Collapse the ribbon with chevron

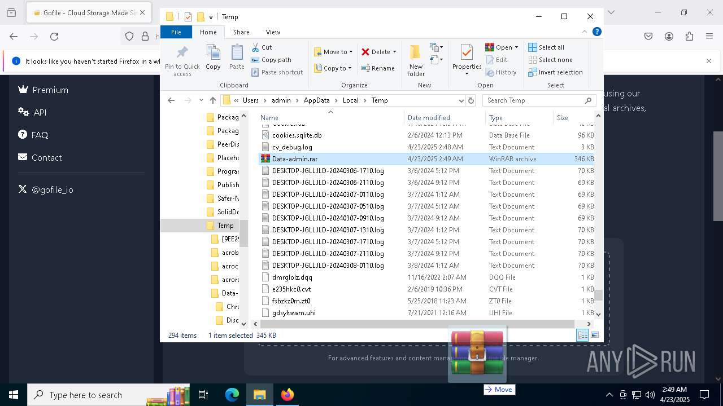point(585,32)
